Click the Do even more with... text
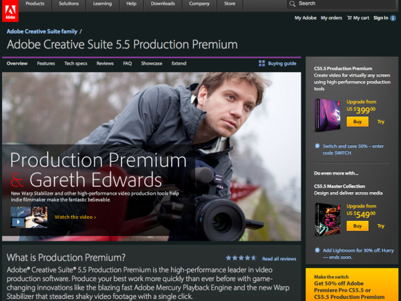Image resolution: width=401 pixels, height=301 pixels. tap(336, 173)
